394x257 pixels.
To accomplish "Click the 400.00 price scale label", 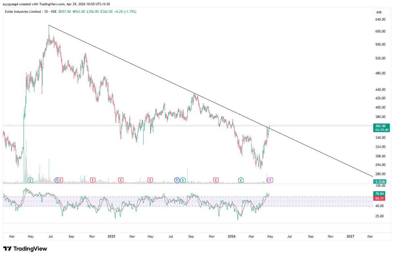I will coord(381,108).
